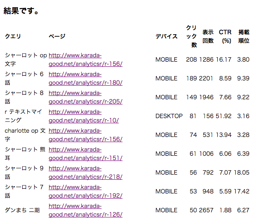Image resolution: width=255 pixels, height=220 pixels.
Task: Open the r-156 link for charlotte op 文字
Action: click(85, 135)
